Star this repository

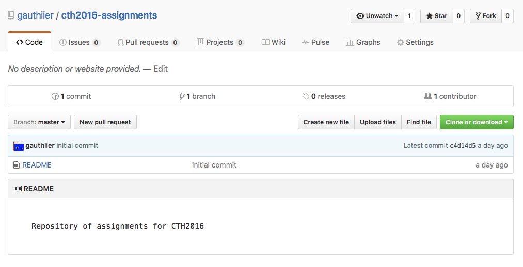click(437, 16)
